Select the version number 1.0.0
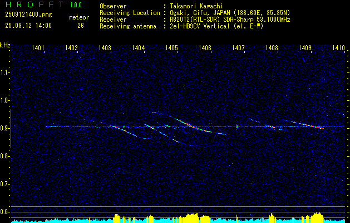This screenshot has width=350, height=223. click(76, 4)
